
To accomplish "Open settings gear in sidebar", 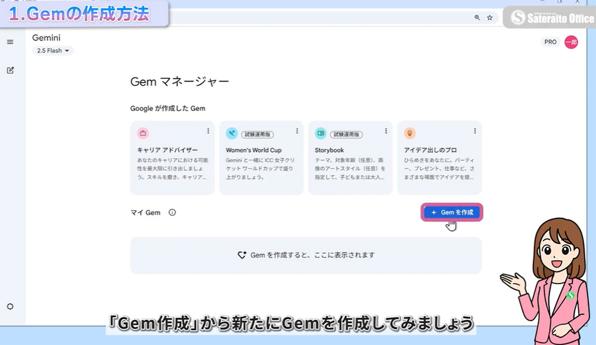I will tap(10, 306).
